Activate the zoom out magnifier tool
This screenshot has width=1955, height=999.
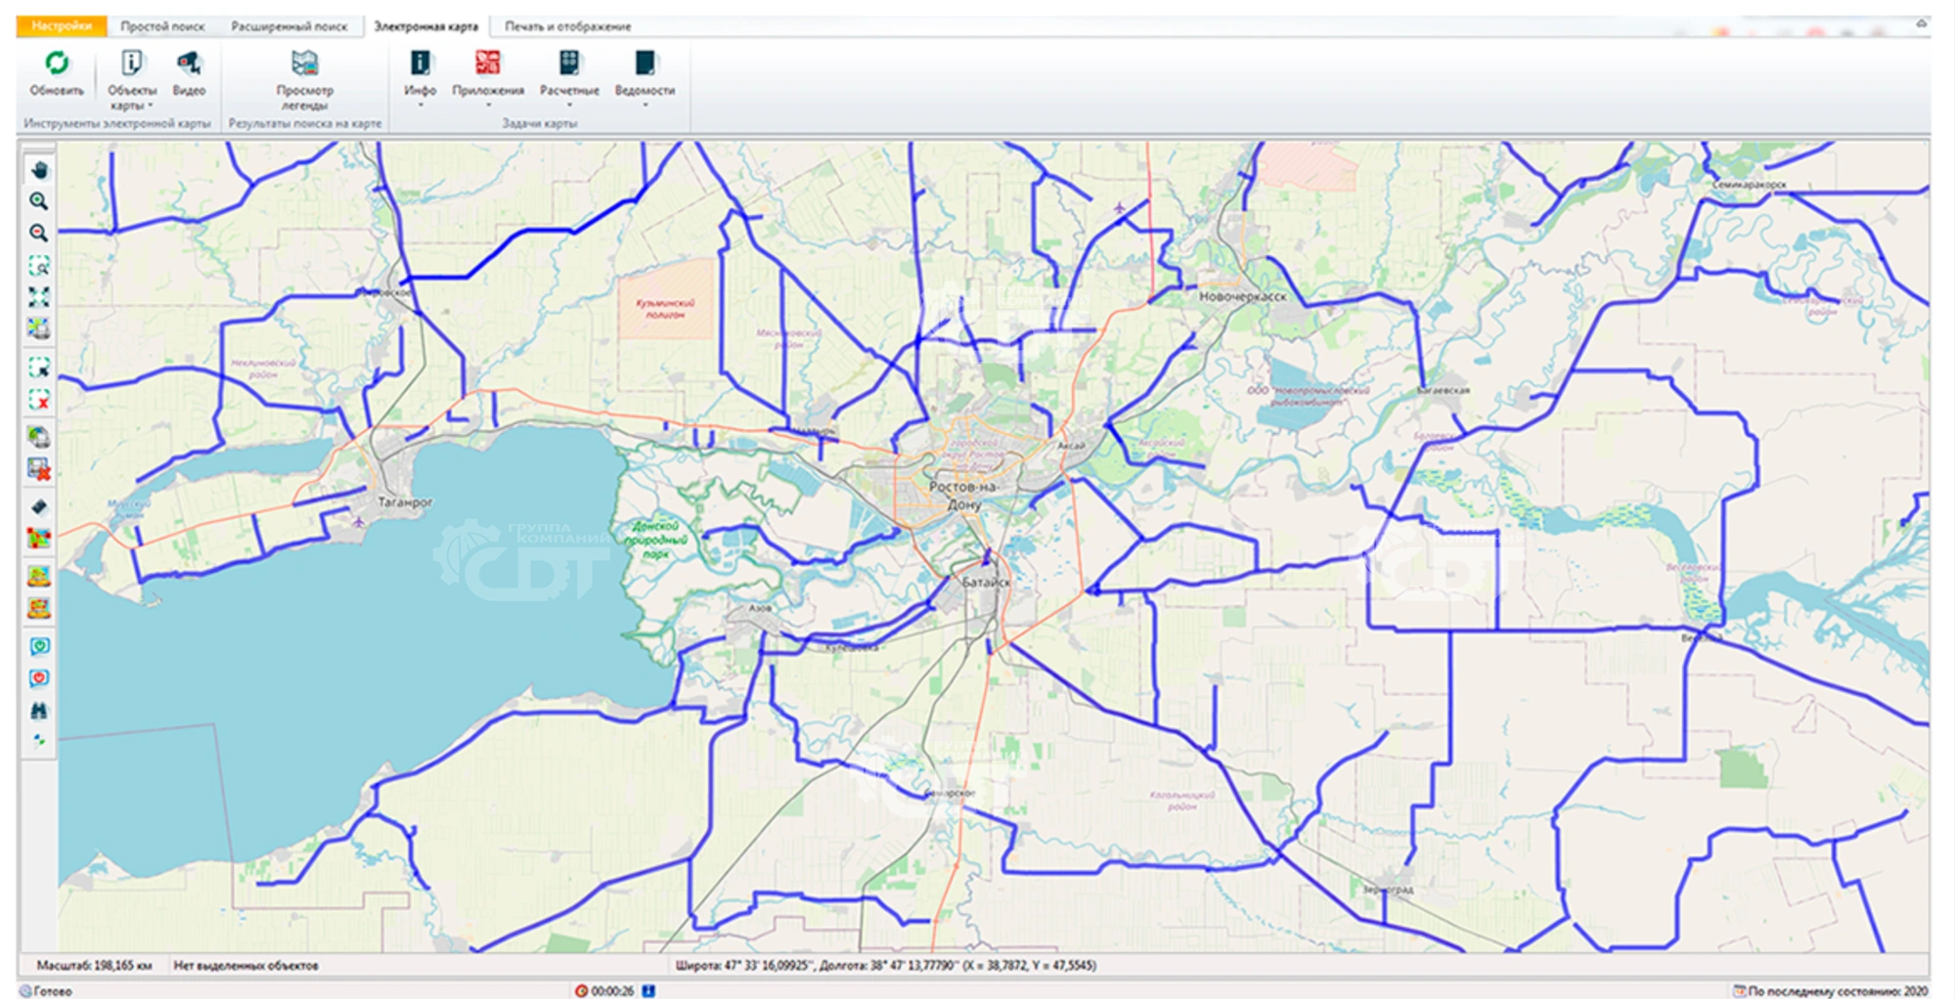tap(39, 233)
